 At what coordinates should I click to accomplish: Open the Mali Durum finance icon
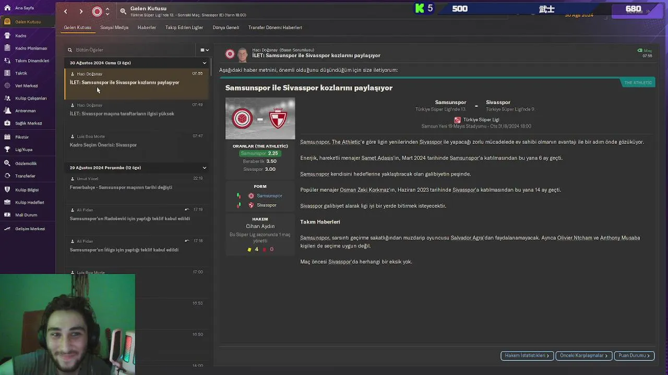tap(7, 215)
